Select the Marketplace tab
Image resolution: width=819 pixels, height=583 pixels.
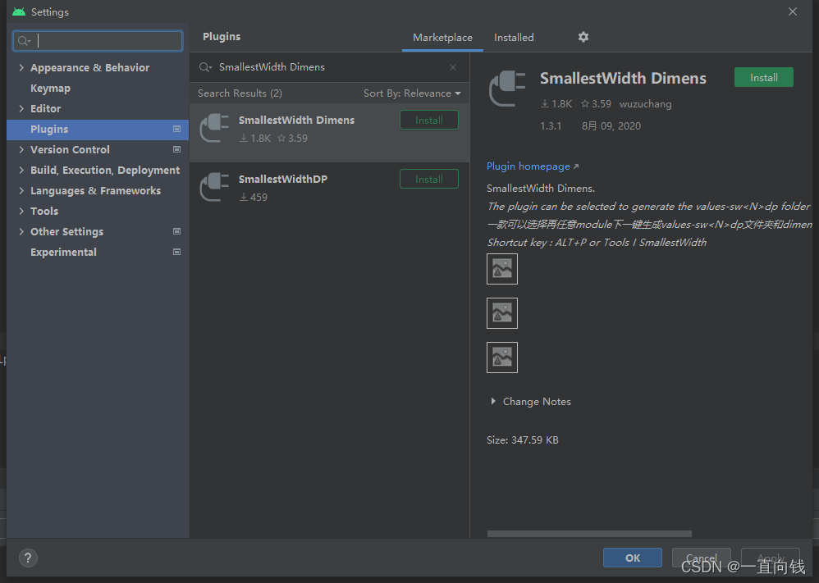click(442, 37)
